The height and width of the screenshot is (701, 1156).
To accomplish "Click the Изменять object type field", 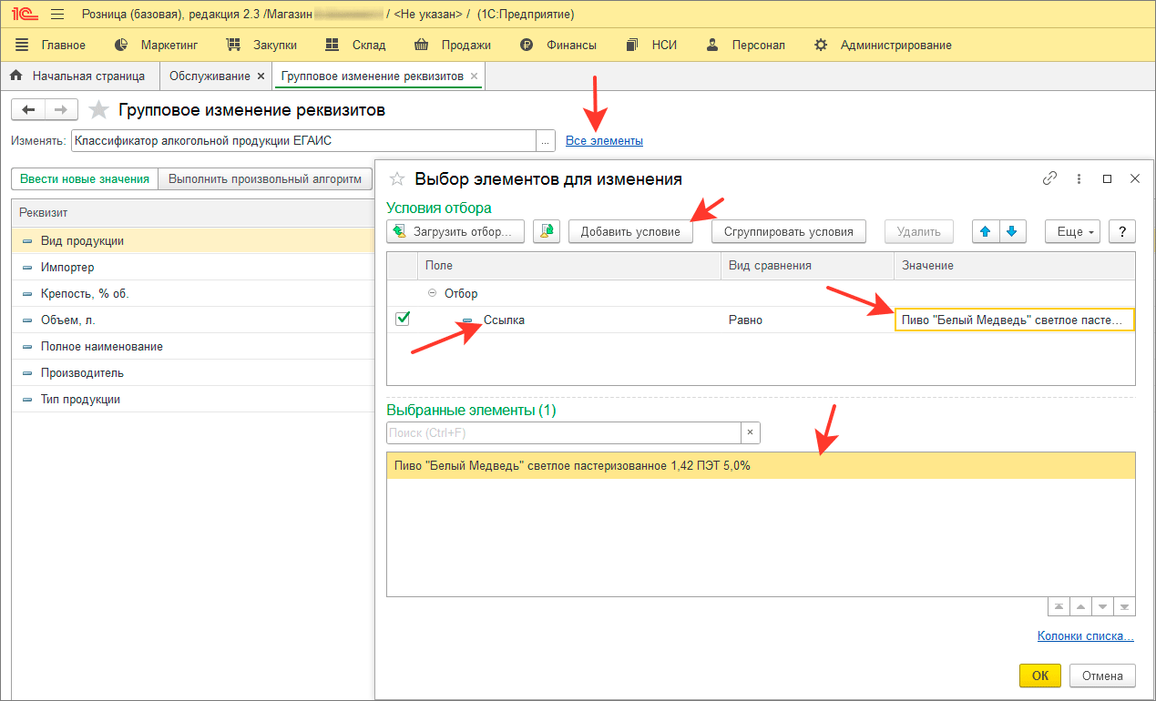I will 303,141.
